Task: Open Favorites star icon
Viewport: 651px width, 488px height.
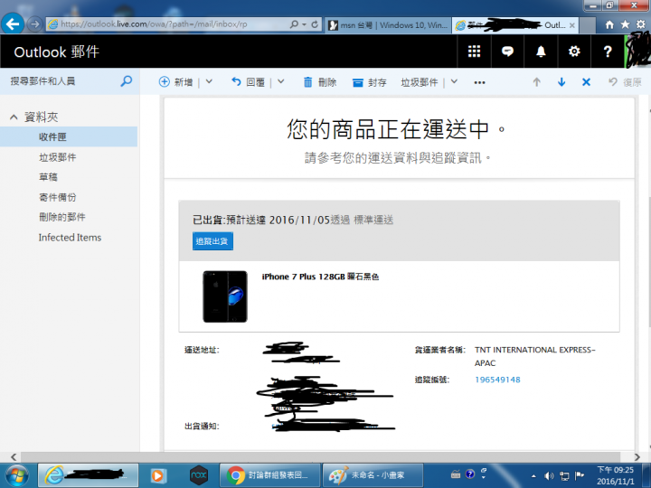Action: pyautogui.click(x=625, y=24)
